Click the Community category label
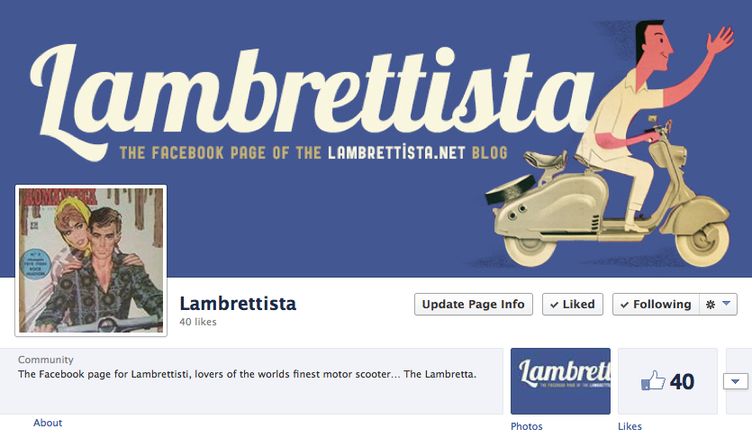This screenshot has width=752, height=447. [46, 360]
